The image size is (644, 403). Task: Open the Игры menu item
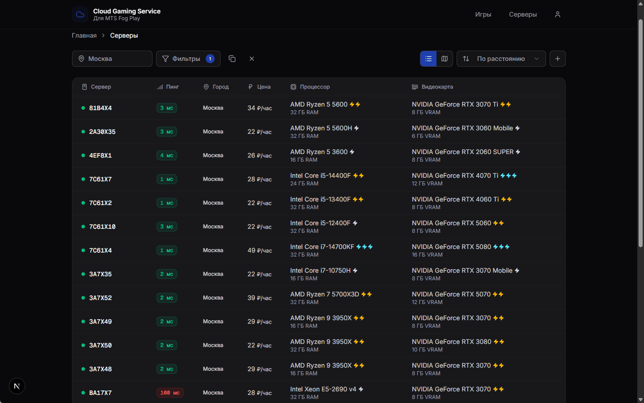tap(483, 14)
